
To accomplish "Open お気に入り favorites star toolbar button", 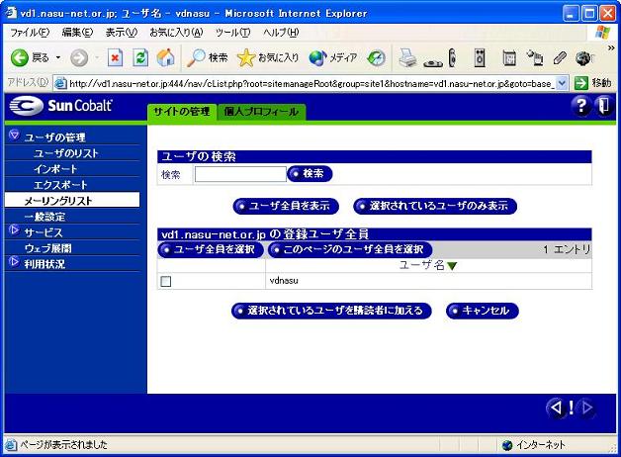I will (268, 58).
